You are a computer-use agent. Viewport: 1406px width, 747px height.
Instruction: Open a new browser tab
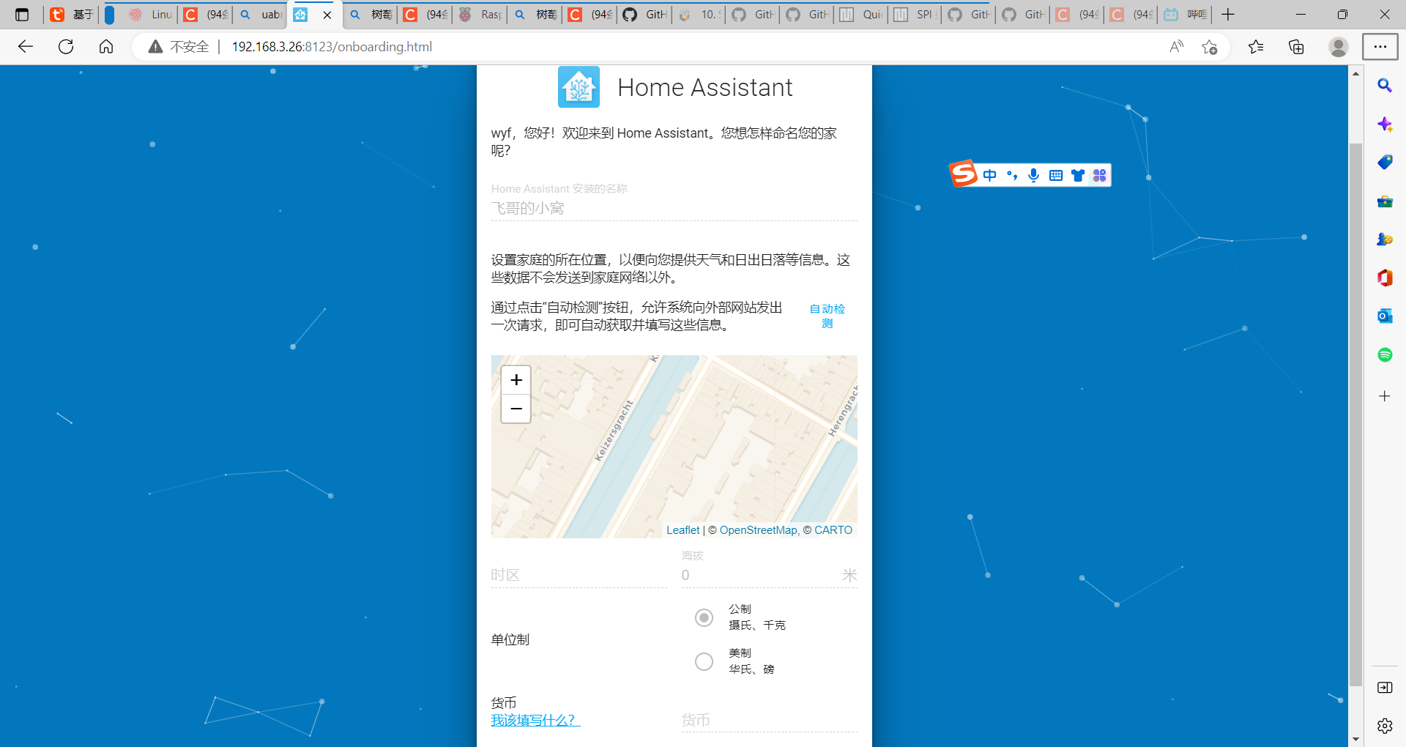point(1228,15)
